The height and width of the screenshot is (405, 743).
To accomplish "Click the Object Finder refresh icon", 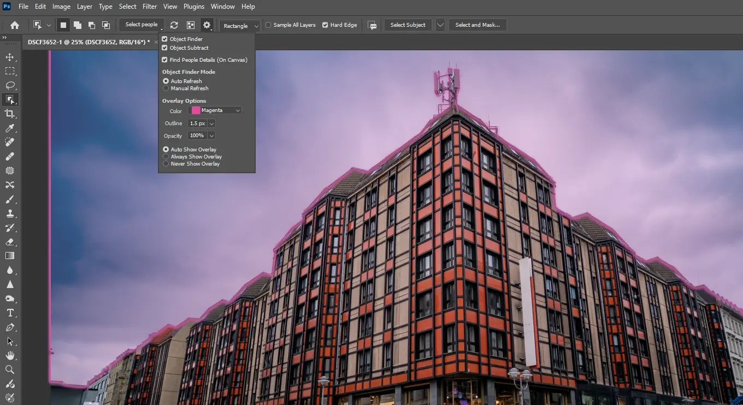I will pyautogui.click(x=174, y=25).
